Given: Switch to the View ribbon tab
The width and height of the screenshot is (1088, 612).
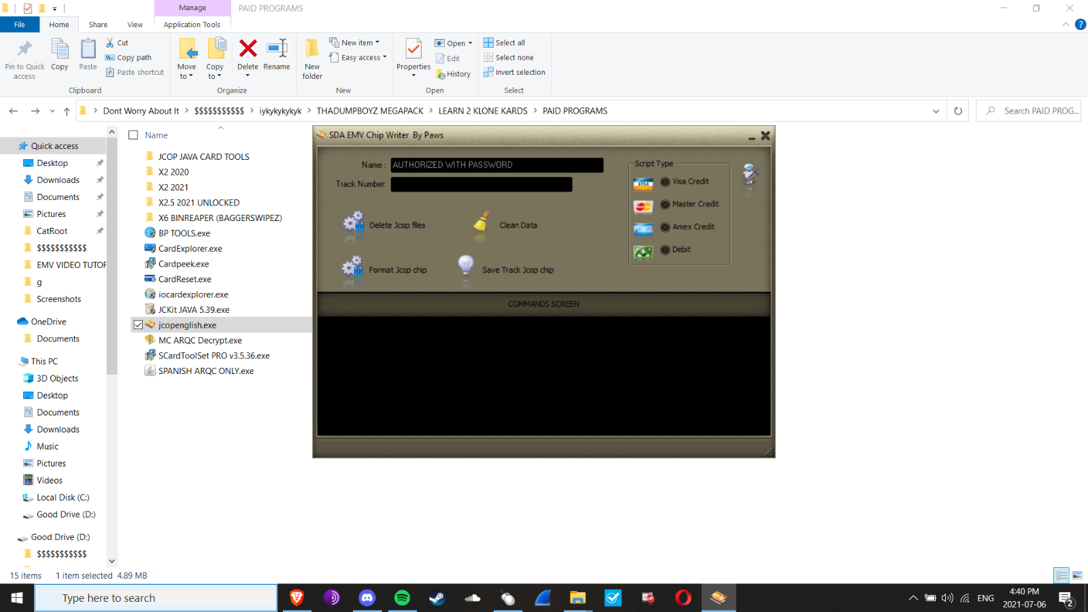Looking at the screenshot, I should [135, 24].
